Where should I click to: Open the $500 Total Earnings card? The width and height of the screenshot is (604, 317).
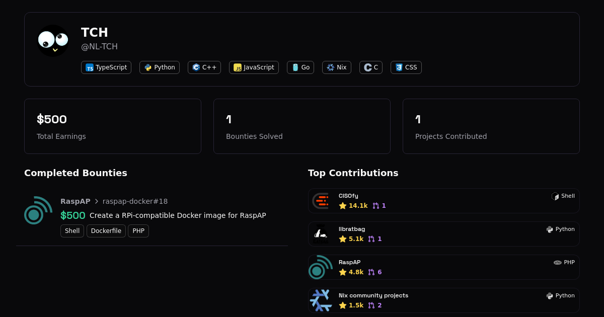pyautogui.click(x=113, y=126)
